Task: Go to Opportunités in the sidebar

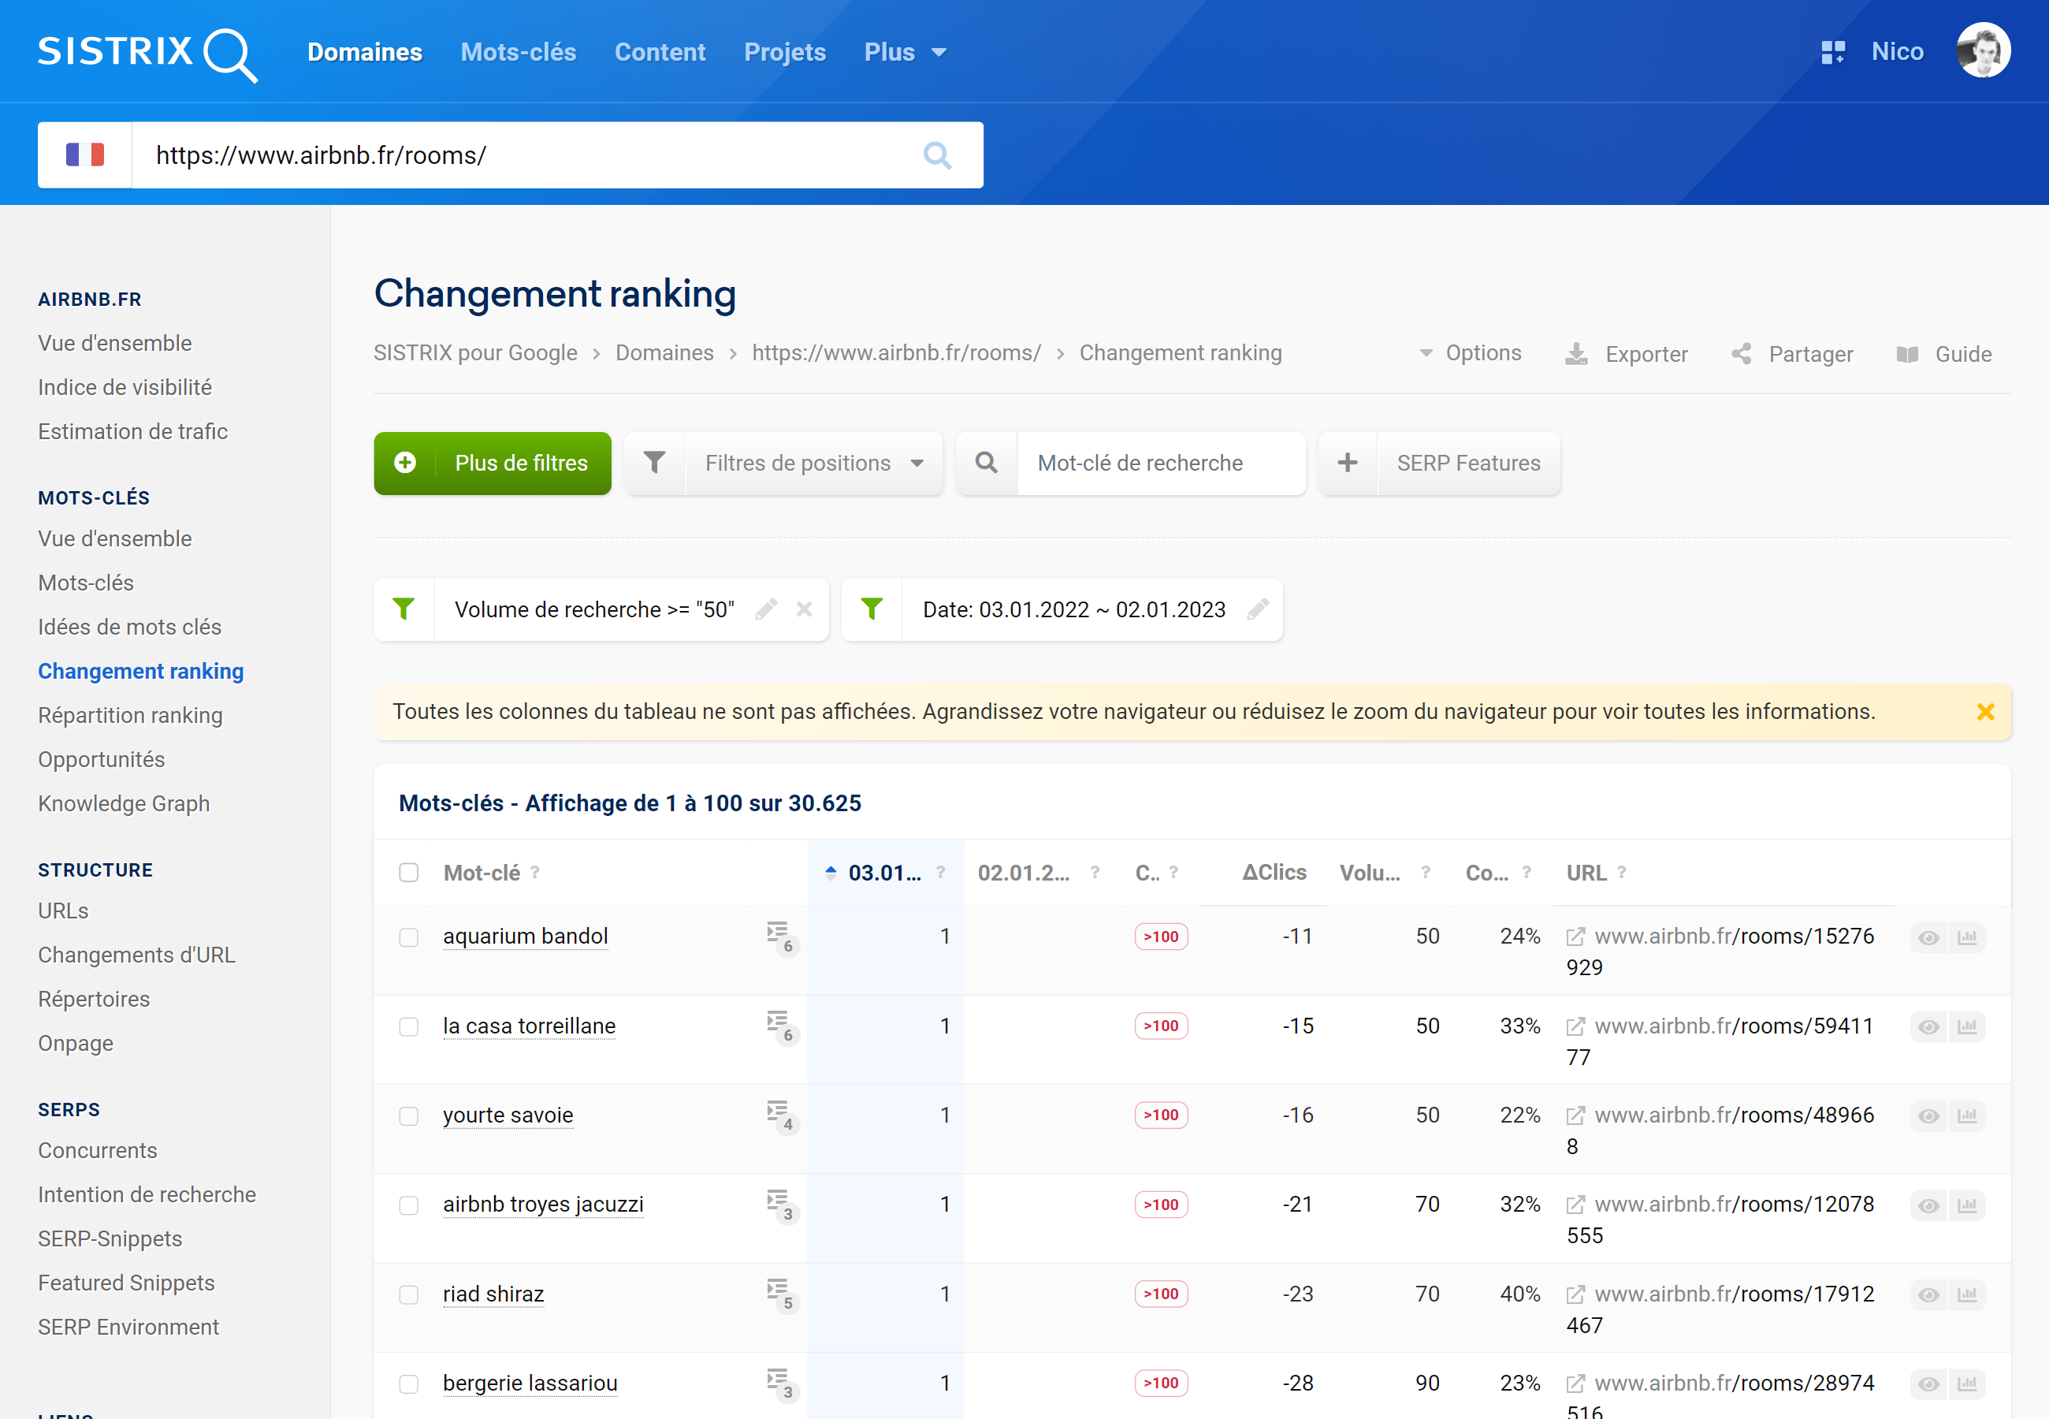Action: 102,759
